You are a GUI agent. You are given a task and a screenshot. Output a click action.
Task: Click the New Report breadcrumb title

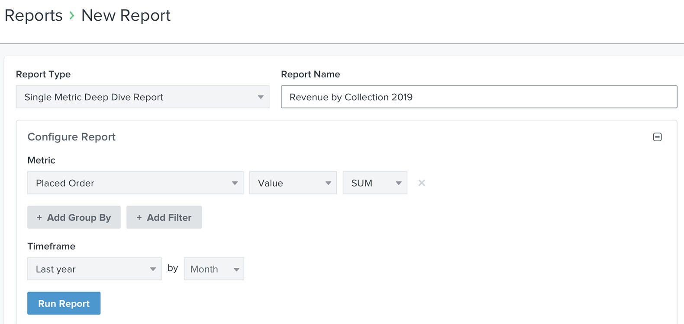coord(126,16)
